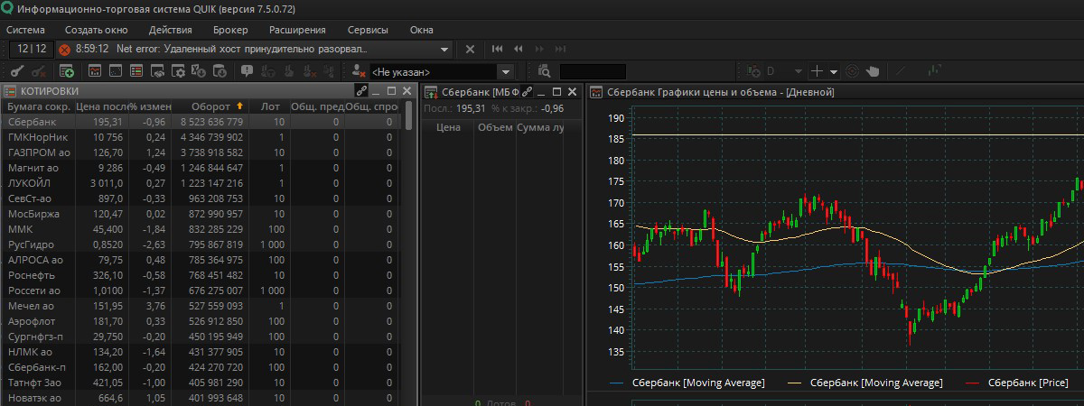The width and height of the screenshot is (1084, 406).
Task: Click the Цена посл. column header
Action: coord(101,106)
